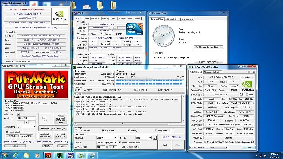
Task: Click the GPU-Z screenshot camera icon
Action: click(x=249, y=72)
